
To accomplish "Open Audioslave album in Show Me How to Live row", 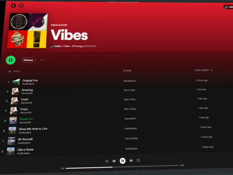I will [x=131, y=129].
